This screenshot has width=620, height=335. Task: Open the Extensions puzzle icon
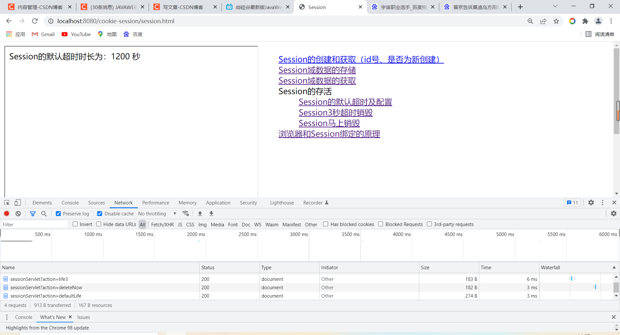pyautogui.click(x=585, y=21)
